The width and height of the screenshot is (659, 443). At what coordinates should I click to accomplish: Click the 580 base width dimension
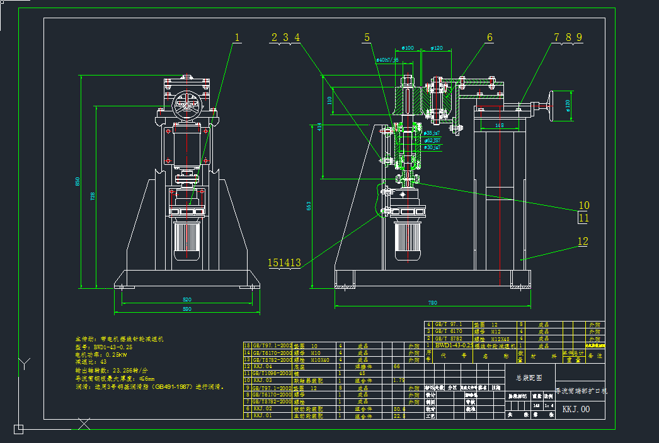187,309
